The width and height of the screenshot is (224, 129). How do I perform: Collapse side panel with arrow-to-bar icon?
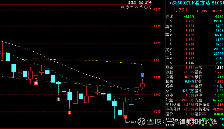(x=151, y=2)
